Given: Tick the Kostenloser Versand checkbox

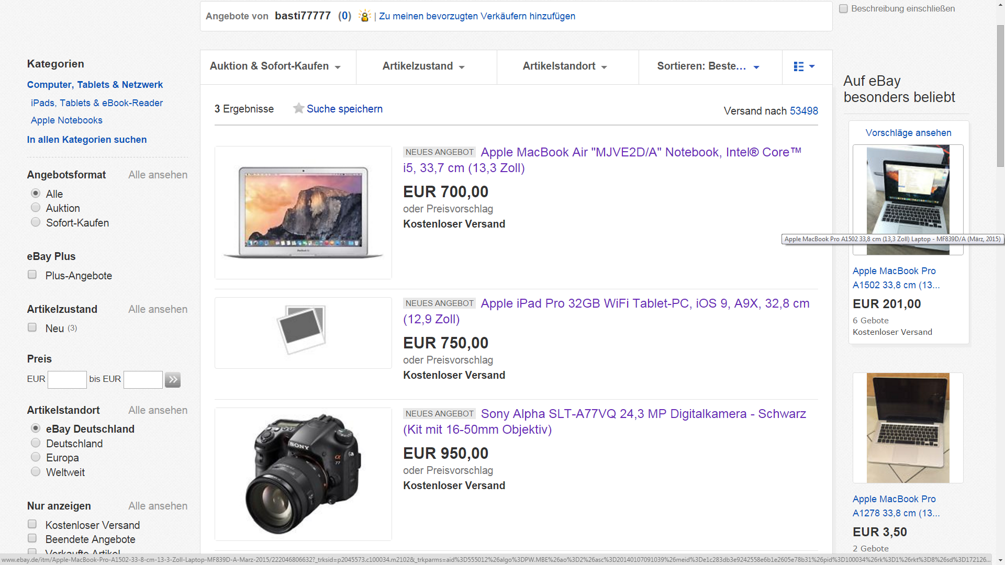Looking at the screenshot, I should [x=32, y=524].
